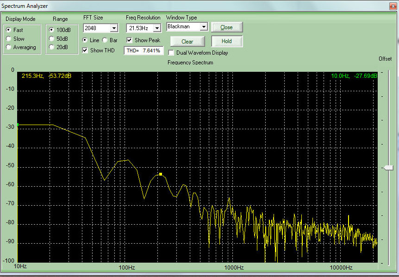
Task: Open the Freq Resolution dropdown
Action: click(x=156, y=28)
